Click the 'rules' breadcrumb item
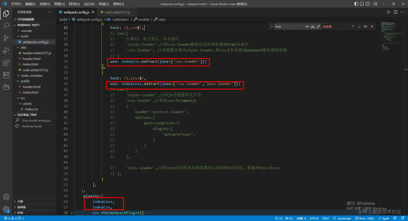The height and width of the screenshot is (221, 408). tap(162, 19)
